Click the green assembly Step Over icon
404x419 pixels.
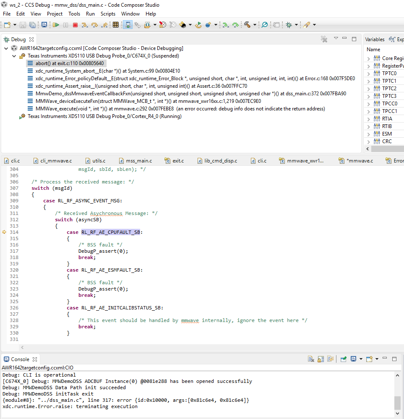point(235,25)
